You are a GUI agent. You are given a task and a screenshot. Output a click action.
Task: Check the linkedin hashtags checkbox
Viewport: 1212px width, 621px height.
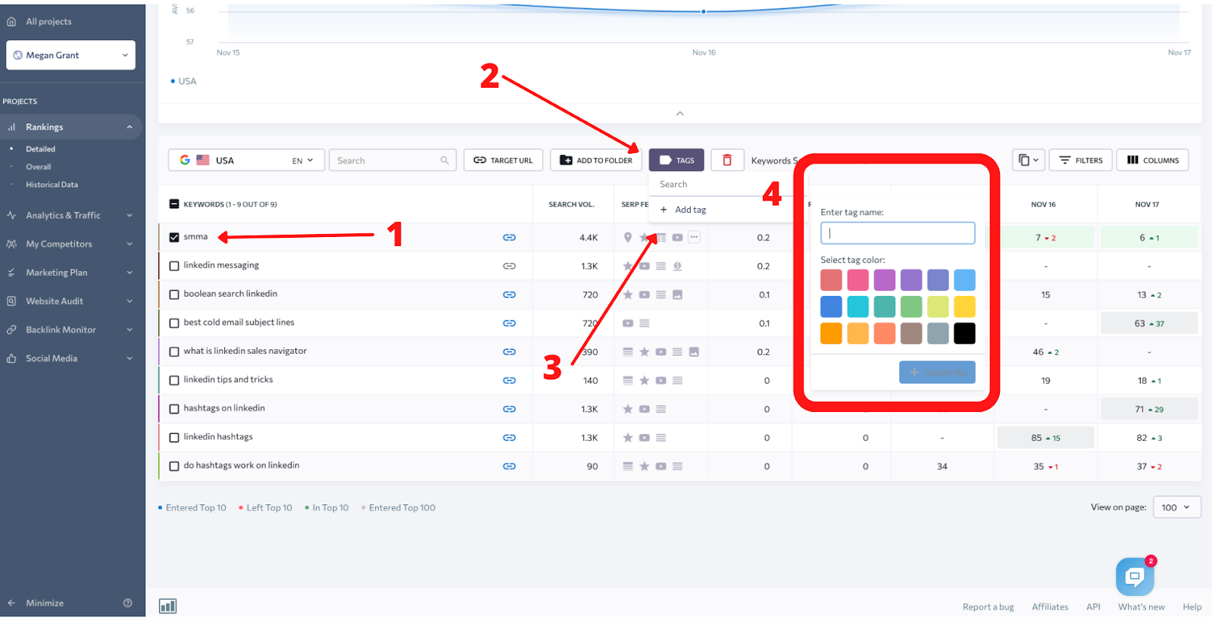174,438
